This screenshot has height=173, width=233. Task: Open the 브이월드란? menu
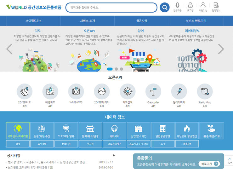pyautogui.click(x=33, y=21)
